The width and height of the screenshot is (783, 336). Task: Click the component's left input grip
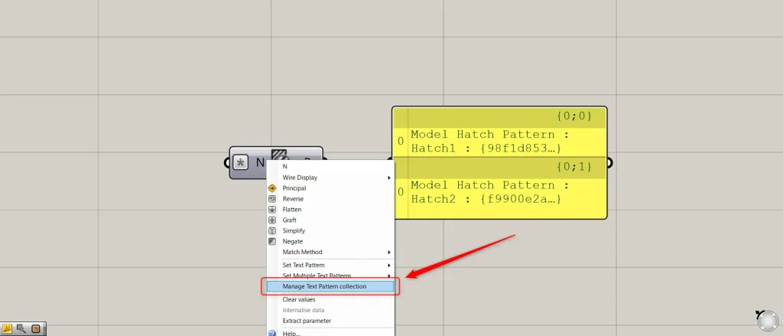coord(226,162)
